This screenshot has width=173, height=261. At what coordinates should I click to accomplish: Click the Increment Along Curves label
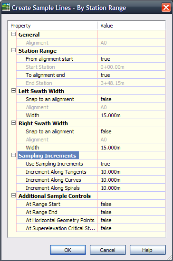[53, 180]
